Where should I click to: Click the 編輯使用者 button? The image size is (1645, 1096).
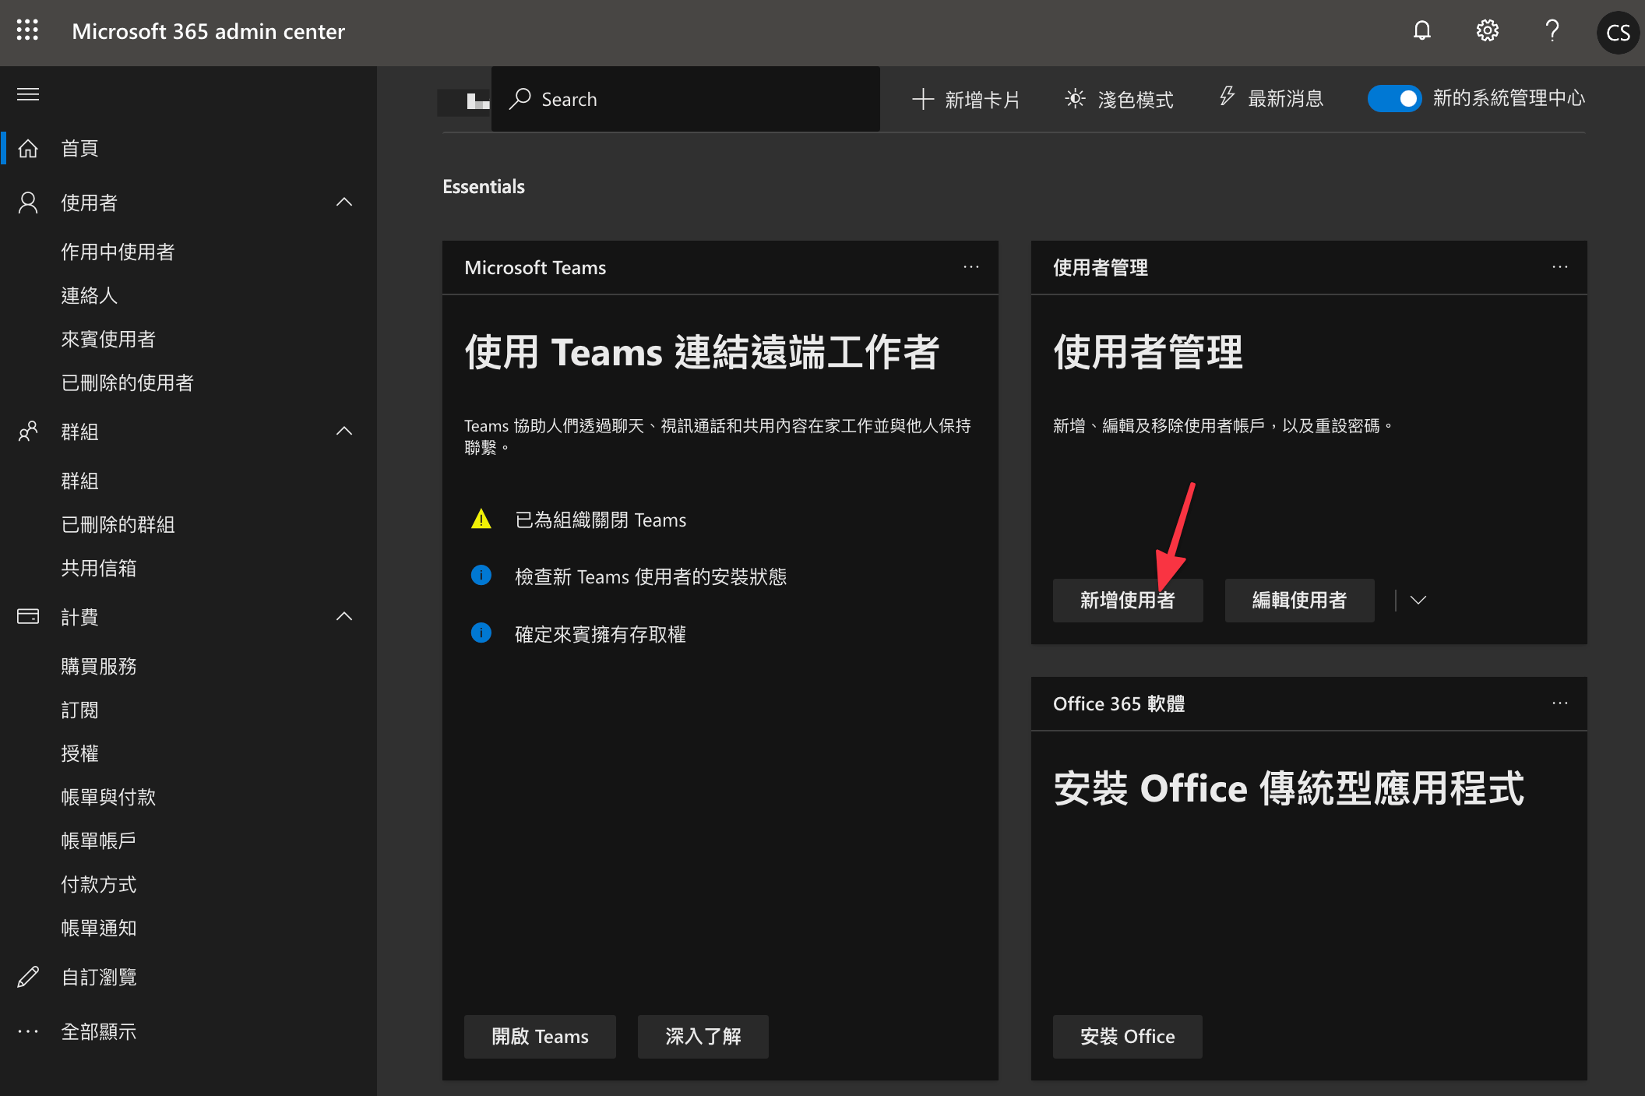pos(1299,600)
